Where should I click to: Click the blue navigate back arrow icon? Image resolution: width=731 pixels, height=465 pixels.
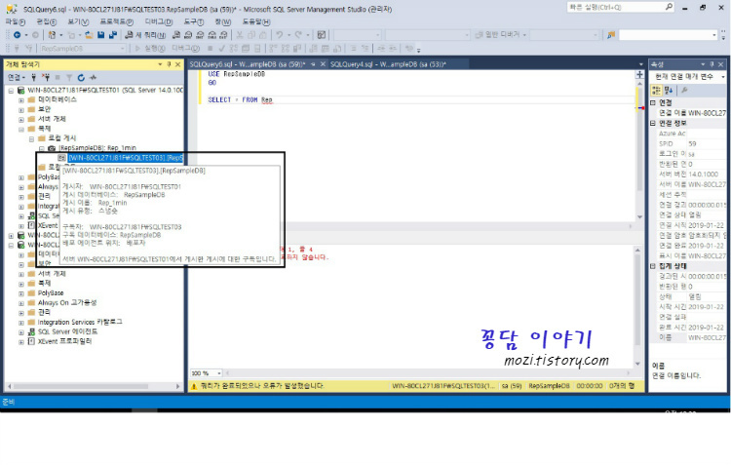pyautogui.click(x=18, y=35)
